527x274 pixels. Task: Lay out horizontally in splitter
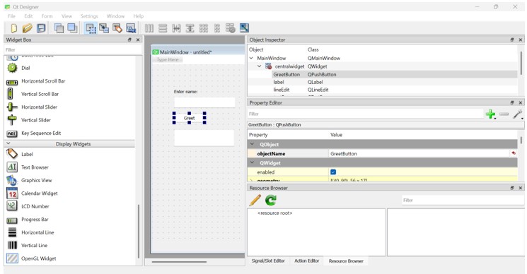pos(176,28)
